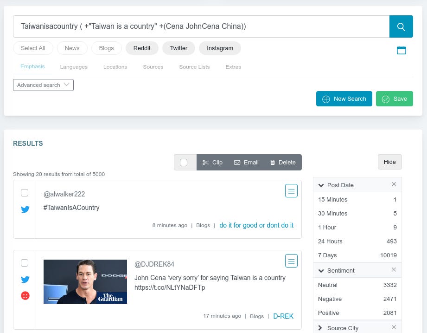Toggle the Reddit source filter
Viewport: 427px width, 333px height.
142,48
